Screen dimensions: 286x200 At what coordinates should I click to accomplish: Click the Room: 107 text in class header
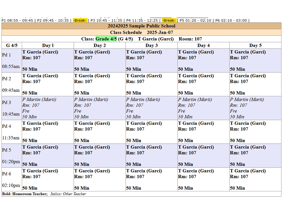click(x=190, y=39)
